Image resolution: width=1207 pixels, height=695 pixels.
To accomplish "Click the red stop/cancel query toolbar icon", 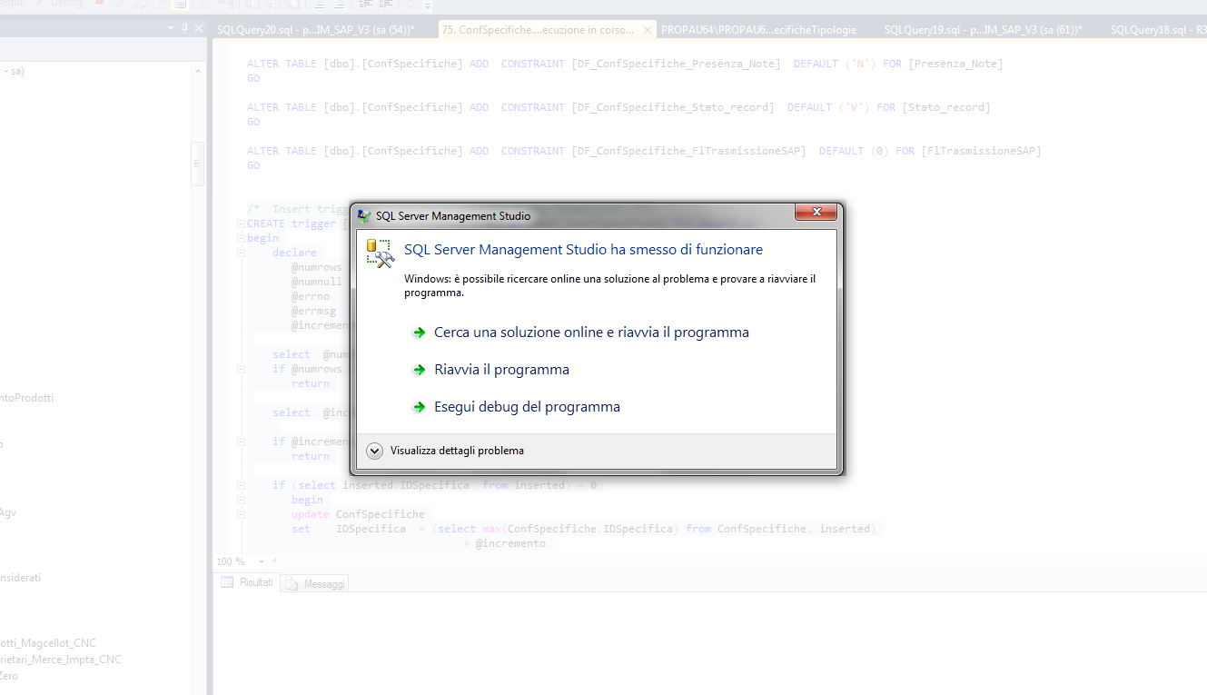I will [100, 5].
